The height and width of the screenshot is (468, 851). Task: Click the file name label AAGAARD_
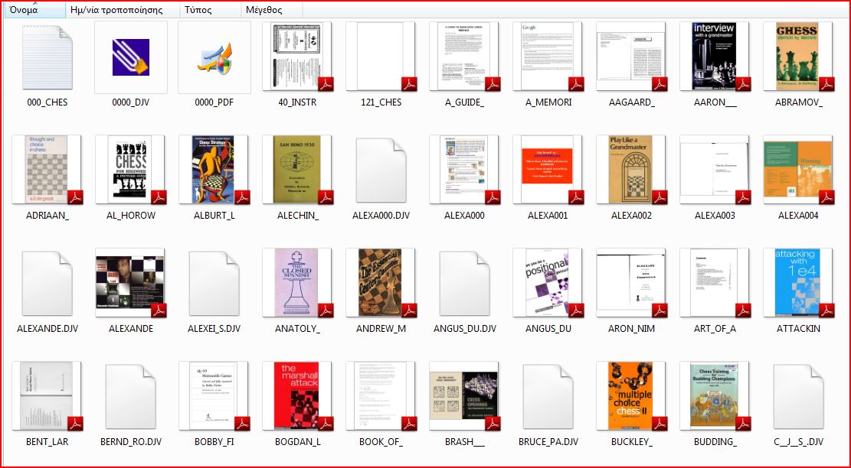(632, 102)
